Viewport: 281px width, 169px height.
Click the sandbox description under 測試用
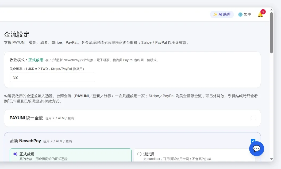coord(178,159)
